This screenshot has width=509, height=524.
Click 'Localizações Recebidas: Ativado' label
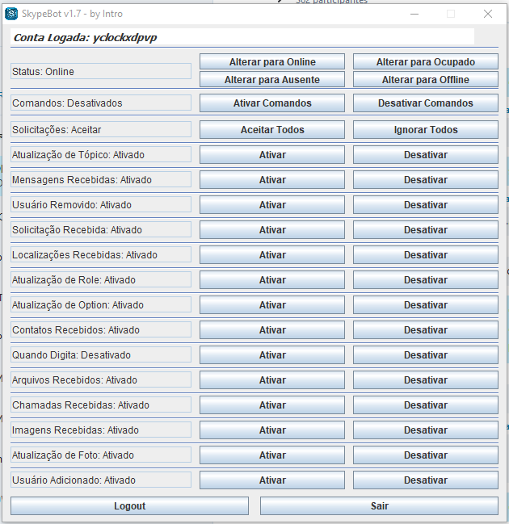tap(101, 254)
